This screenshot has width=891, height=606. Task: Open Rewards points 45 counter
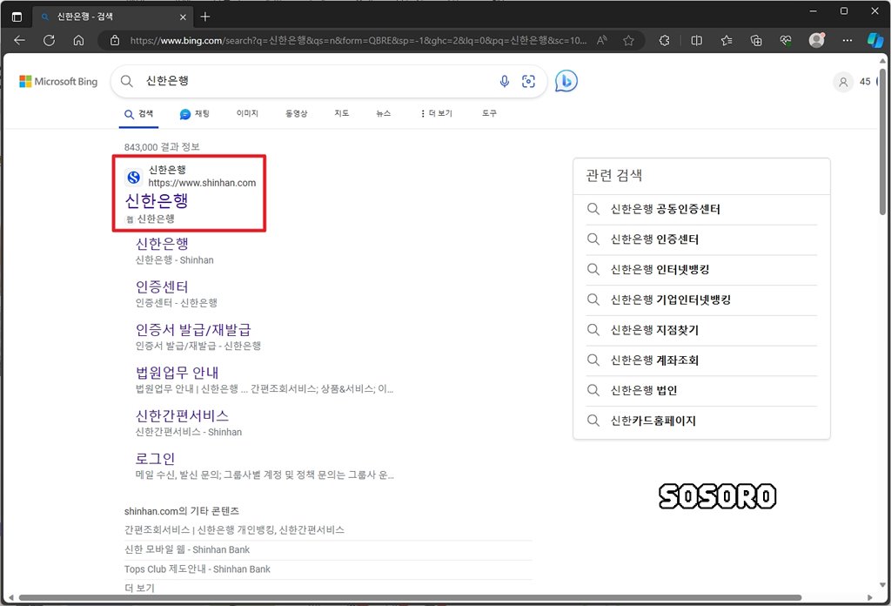865,81
